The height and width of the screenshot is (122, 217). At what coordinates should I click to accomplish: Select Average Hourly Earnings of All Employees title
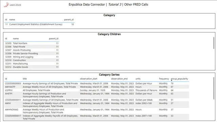(x=50, y=84)
